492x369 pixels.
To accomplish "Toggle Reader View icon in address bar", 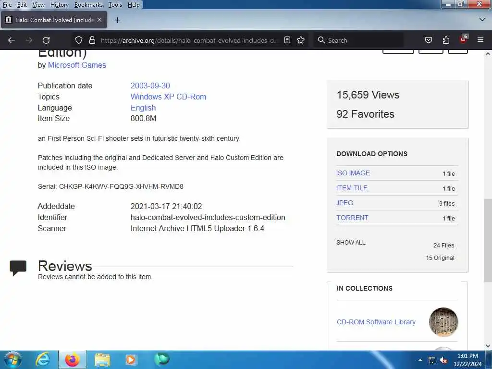I will (287, 40).
